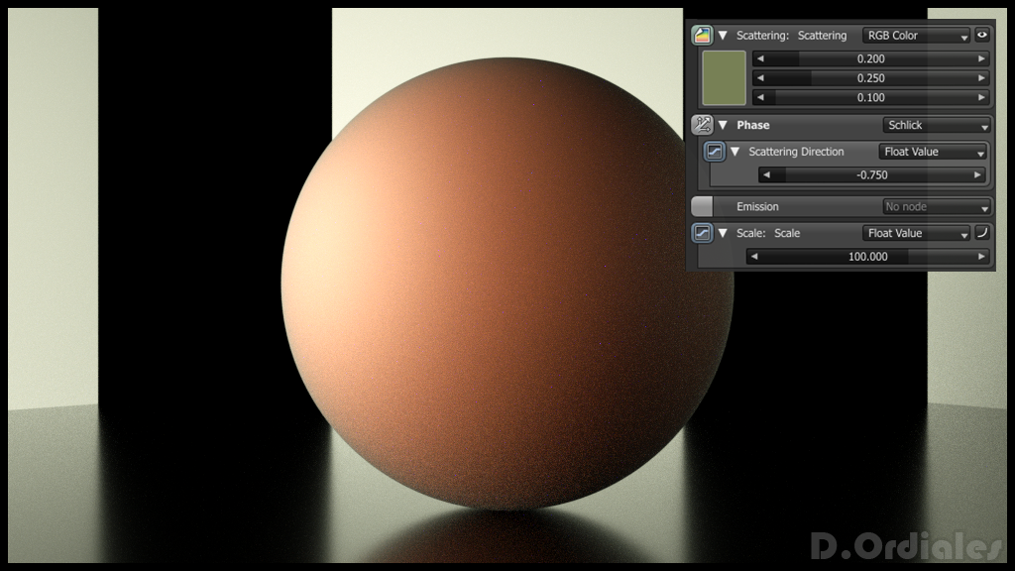Click the 'Scattering: Scattering' label
Image resolution: width=1015 pixels, height=571 pixels.
(x=791, y=36)
